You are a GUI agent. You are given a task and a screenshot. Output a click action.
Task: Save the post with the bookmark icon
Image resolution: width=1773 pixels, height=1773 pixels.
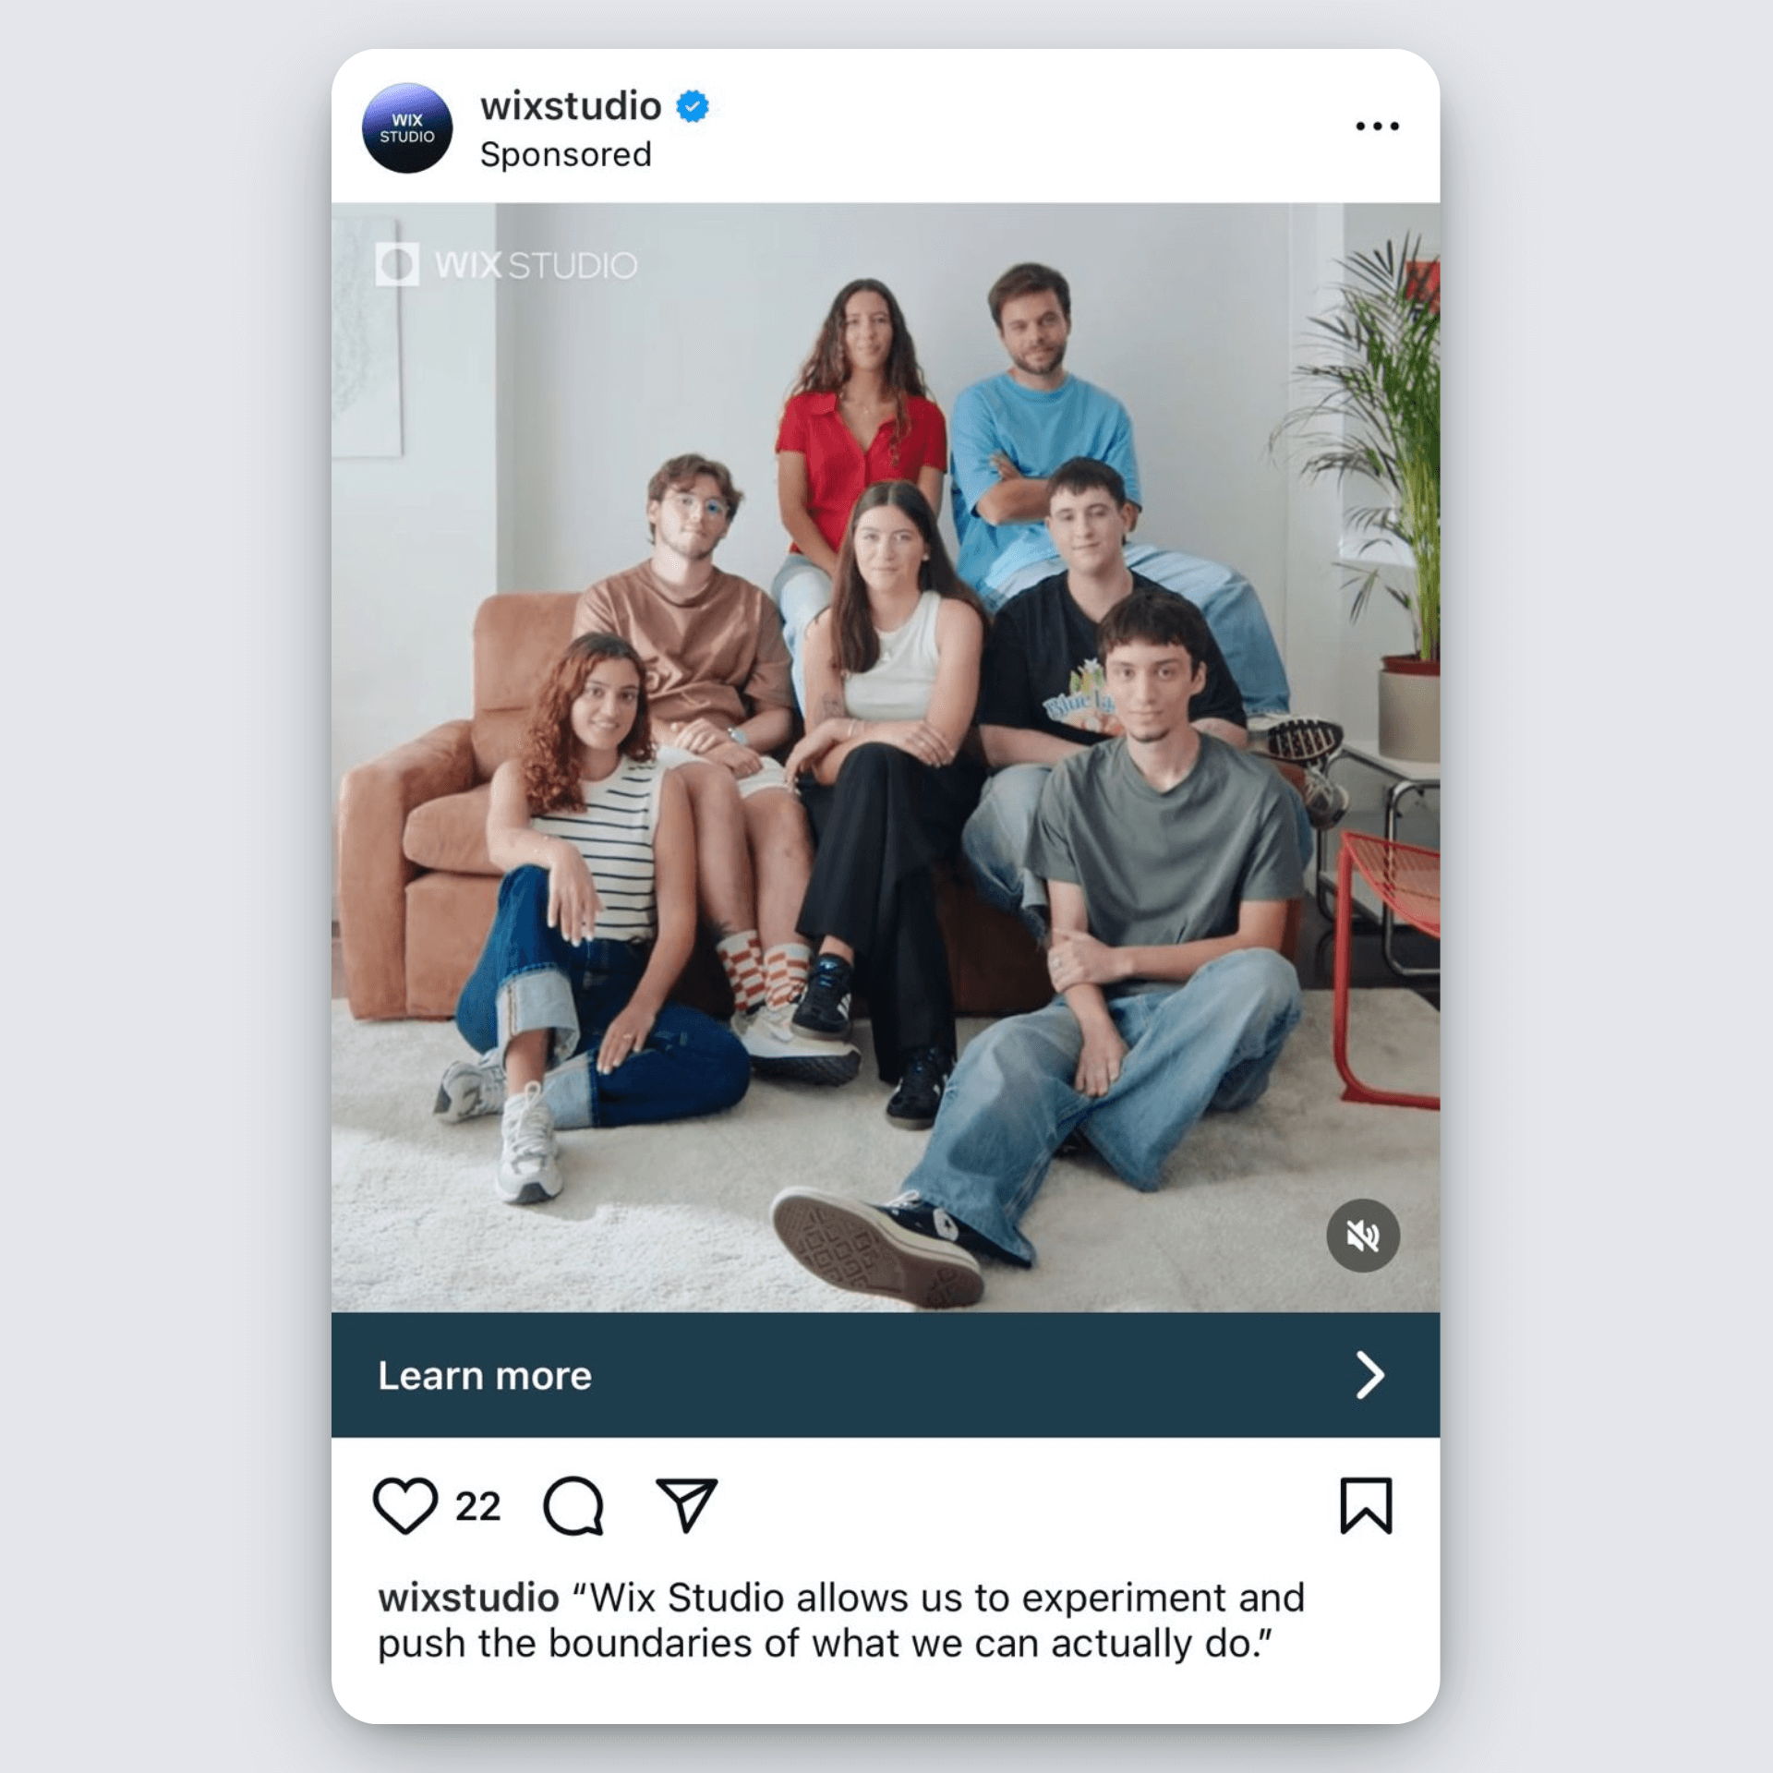coord(1366,1506)
